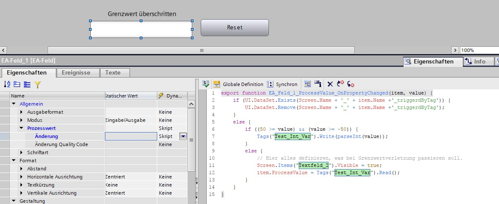Click the colorful grid icon in script toolbar

click(x=308, y=84)
